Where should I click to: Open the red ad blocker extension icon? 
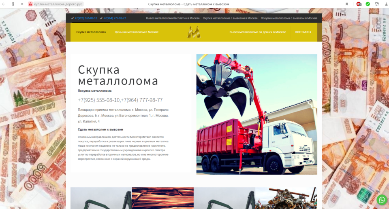click(359, 4)
